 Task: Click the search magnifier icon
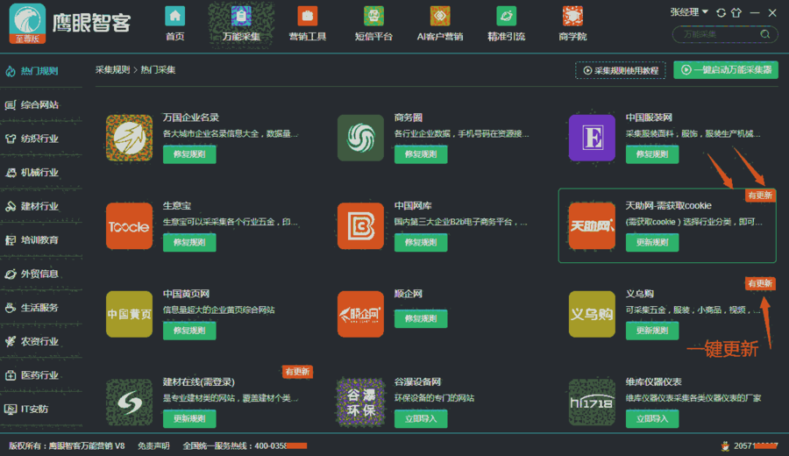tap(765, 34)
